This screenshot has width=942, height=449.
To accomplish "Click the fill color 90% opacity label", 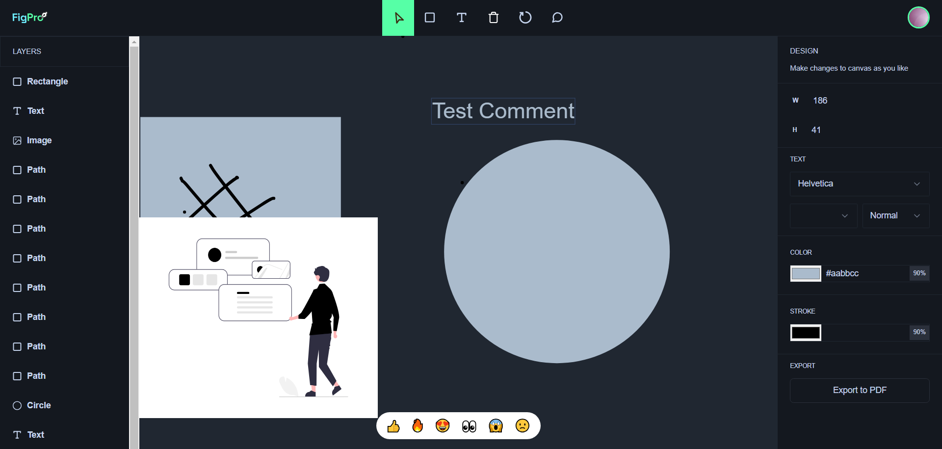I will pos(919,273).
